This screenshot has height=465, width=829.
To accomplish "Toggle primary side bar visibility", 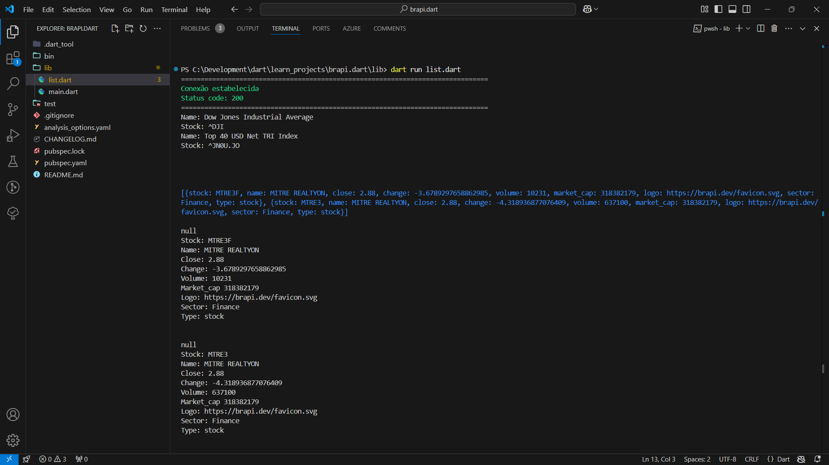I will pos(718,9).
